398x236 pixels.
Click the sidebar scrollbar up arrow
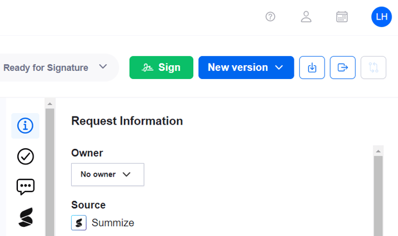50,104
